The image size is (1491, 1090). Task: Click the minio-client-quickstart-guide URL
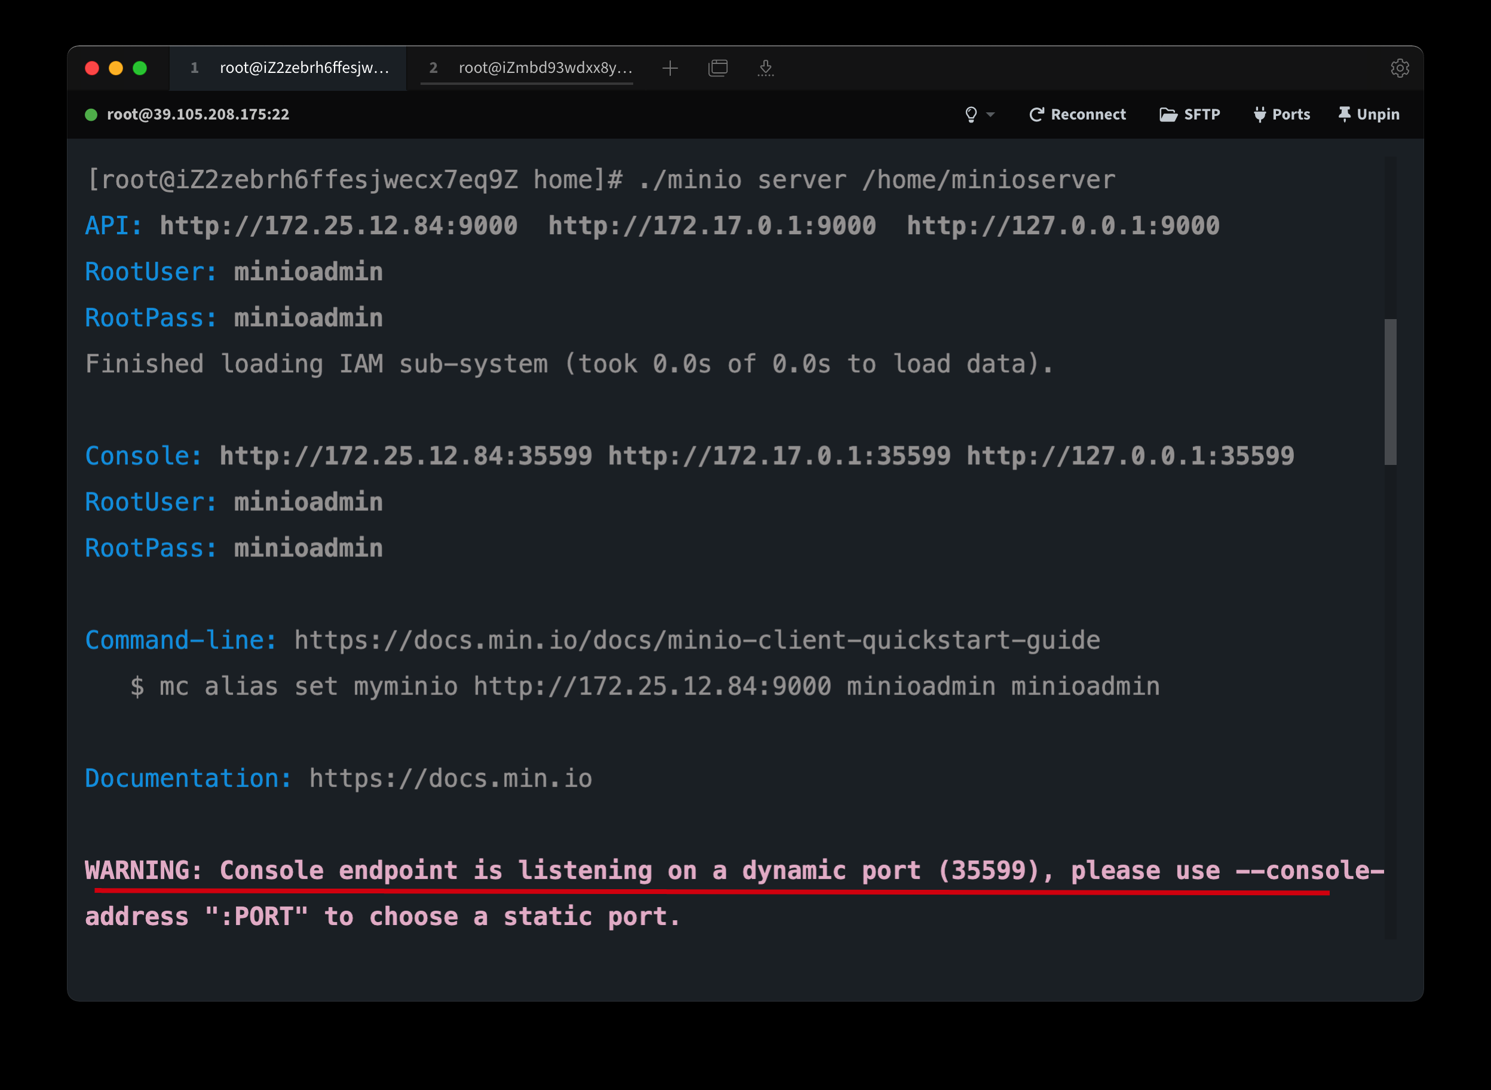697,640
